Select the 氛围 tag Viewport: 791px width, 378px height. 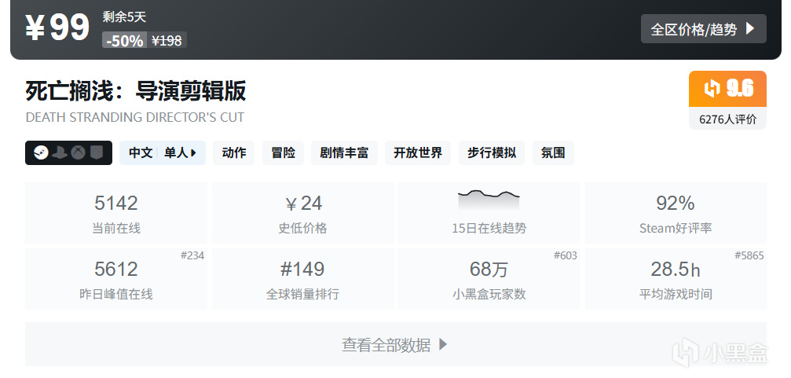coord(553,153)
